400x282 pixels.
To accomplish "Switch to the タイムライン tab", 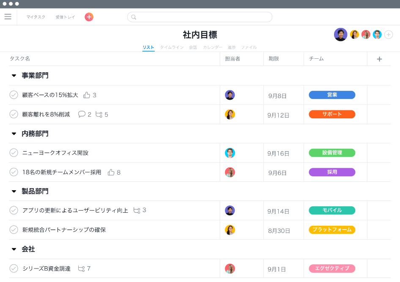I will [171, 47].
